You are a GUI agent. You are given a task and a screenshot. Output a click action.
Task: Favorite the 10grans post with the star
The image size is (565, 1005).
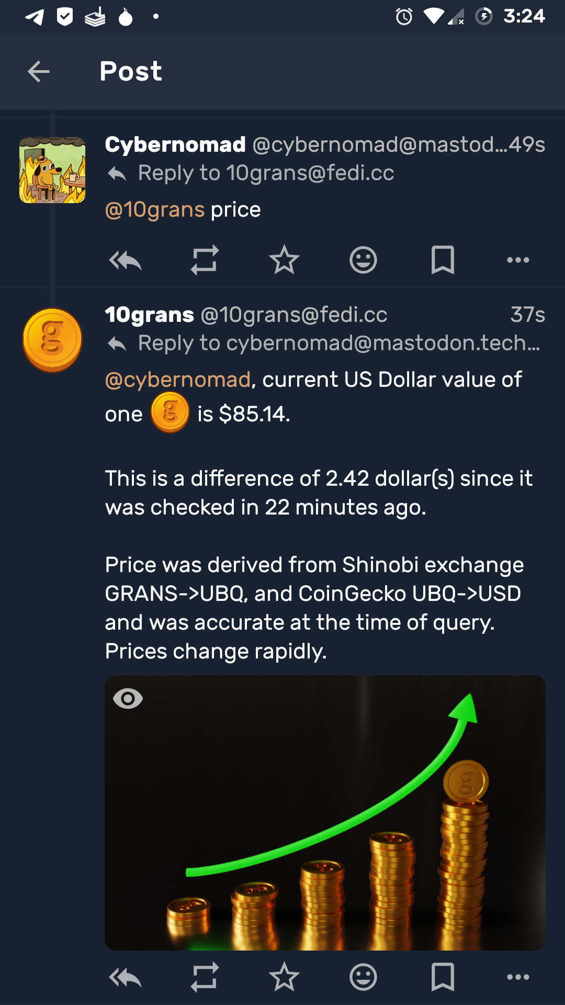[x=284, y=977]
